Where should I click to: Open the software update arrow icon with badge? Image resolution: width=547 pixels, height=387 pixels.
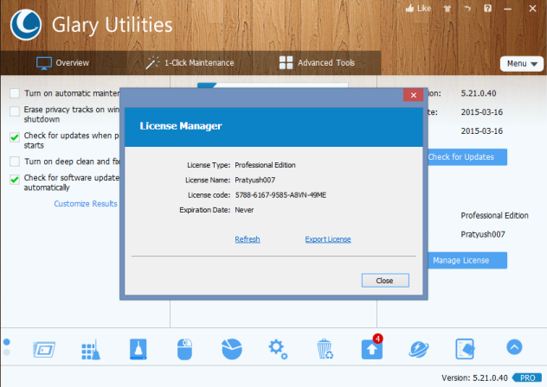(x=372, y=349)
